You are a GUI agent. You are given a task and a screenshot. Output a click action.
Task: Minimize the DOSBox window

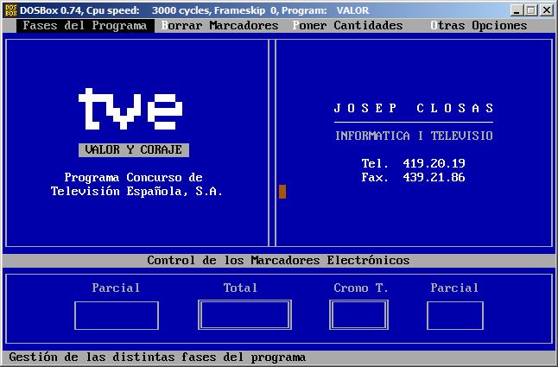pos(517,10)
